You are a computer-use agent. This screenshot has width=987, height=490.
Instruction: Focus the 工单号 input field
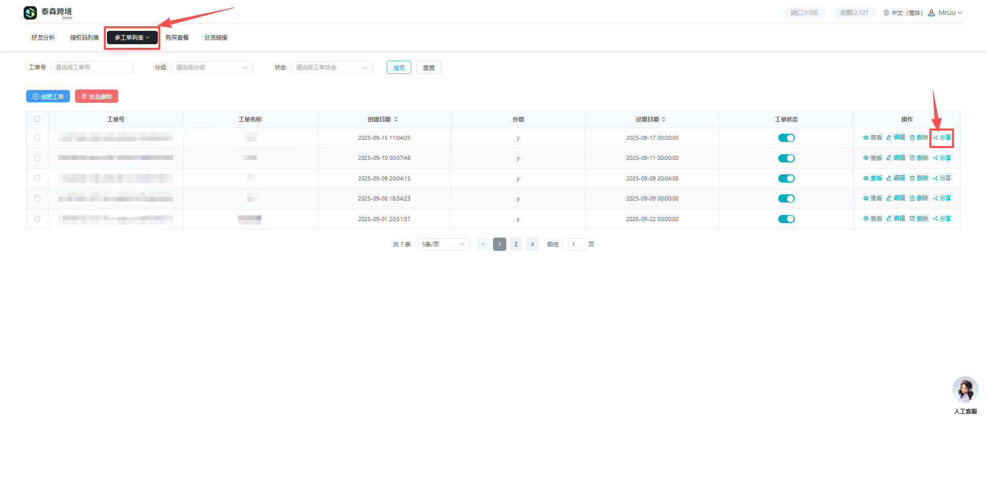point(92,67)
